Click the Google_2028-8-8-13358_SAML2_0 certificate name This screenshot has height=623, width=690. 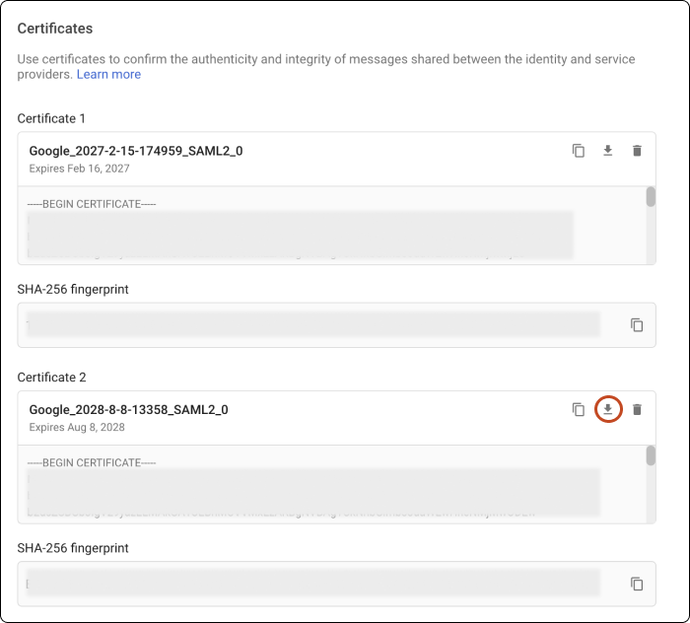coord(129,409)
